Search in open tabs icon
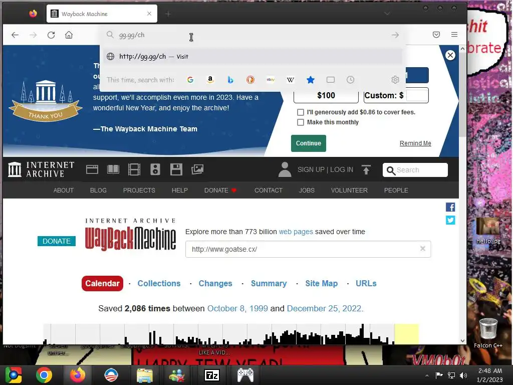Image resolution: width=513 pixels, height=385 pixels. coord(331,80)
